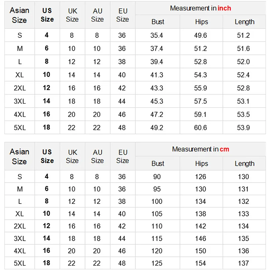Click the AU Size header in the cm table
270x270 pixels.
[x=97, y=156]
